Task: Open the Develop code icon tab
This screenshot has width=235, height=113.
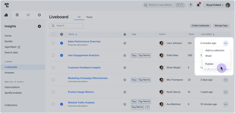Action: point(28,15)
